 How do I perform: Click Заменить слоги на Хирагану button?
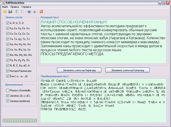(x=79, y=70)
